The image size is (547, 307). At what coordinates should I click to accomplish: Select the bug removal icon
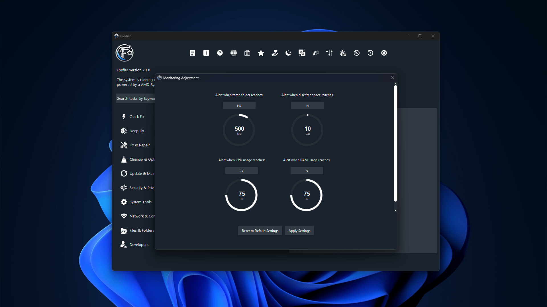point(343,53)
